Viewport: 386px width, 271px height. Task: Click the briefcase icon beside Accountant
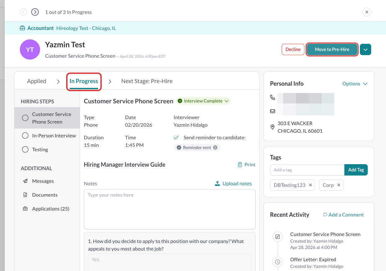[x=22, y=28]
